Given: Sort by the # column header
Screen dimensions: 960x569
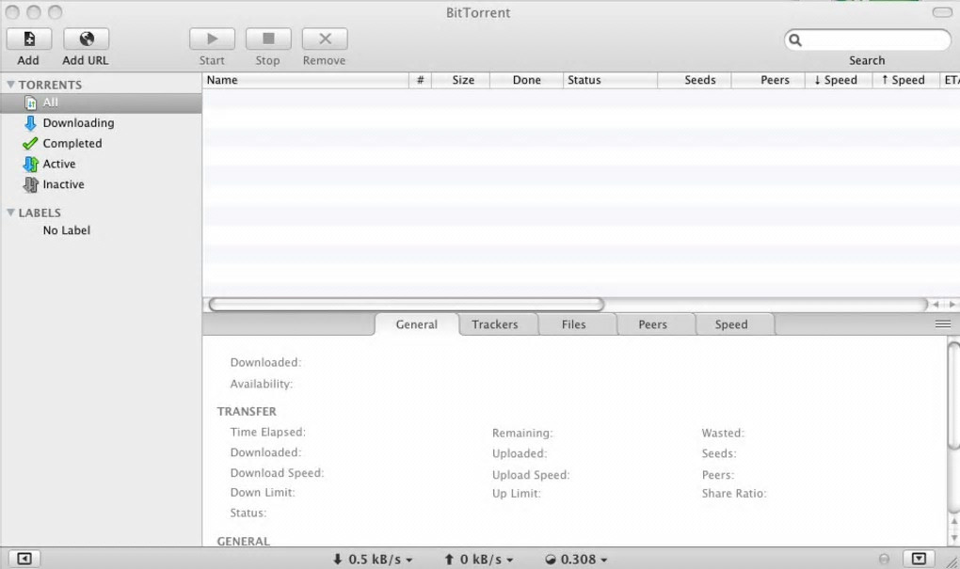Looking at the screenshot, I should coord(420,80).
